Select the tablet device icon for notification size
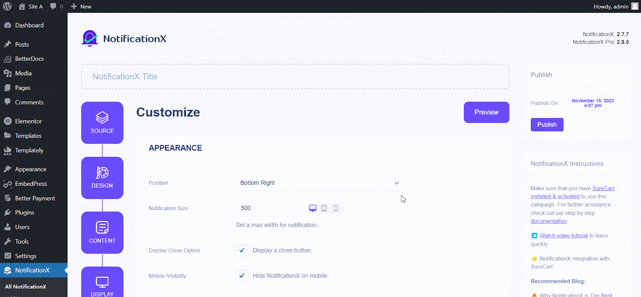641x297 pixels. click(x=324, y=208)
